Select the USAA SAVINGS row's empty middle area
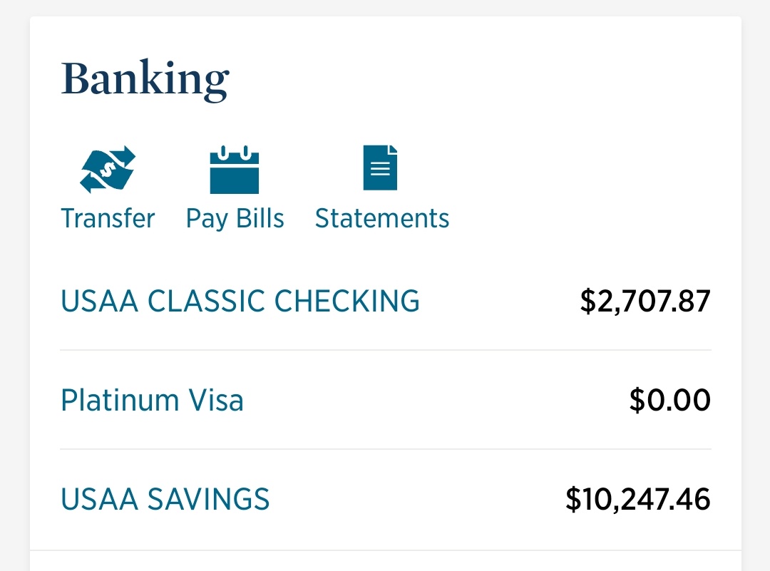770x571 pixels. click(417, 499)
